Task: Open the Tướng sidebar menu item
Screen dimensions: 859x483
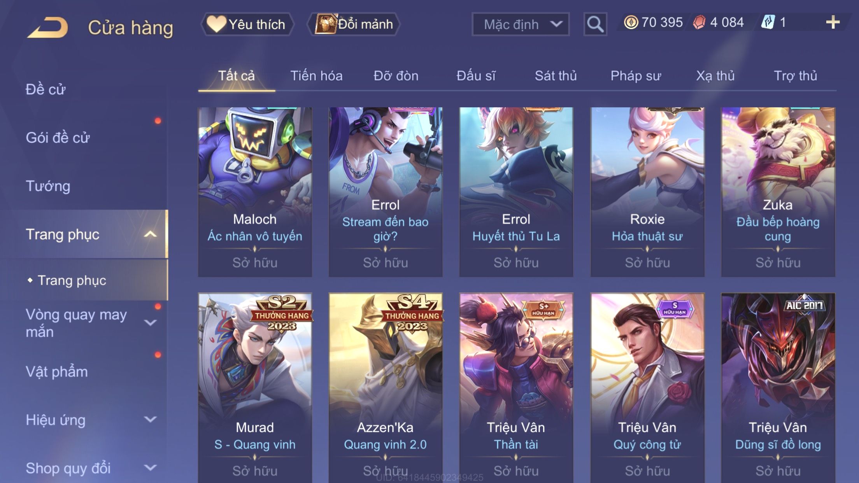Action: pyautogui.click(x=48, y=186)
